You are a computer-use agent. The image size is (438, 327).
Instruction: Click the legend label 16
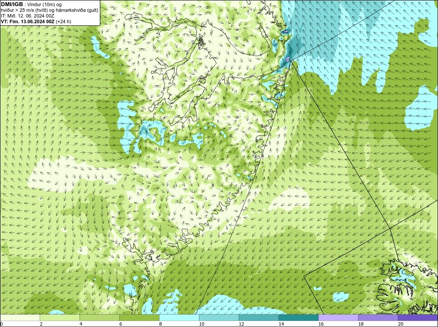pos(321,324)
